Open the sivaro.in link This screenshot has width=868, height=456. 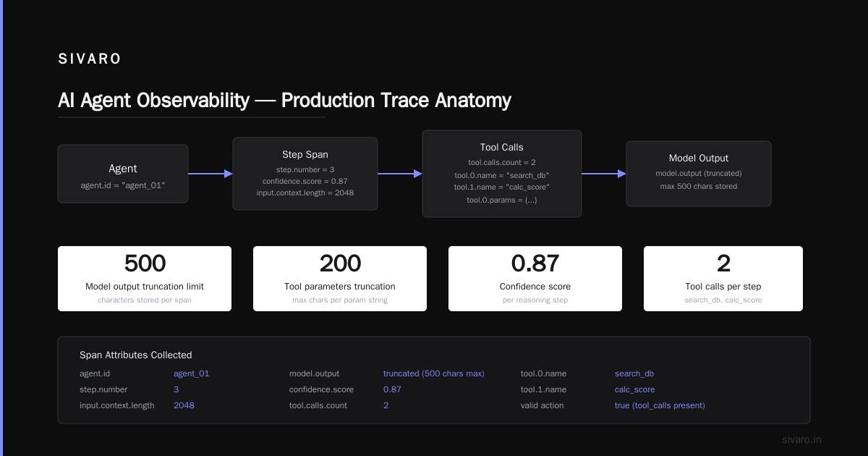coord(802,439)
